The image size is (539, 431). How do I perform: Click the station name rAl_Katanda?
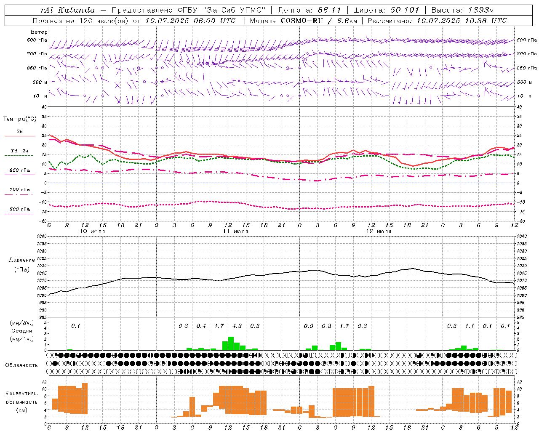[x=68, y=10]
